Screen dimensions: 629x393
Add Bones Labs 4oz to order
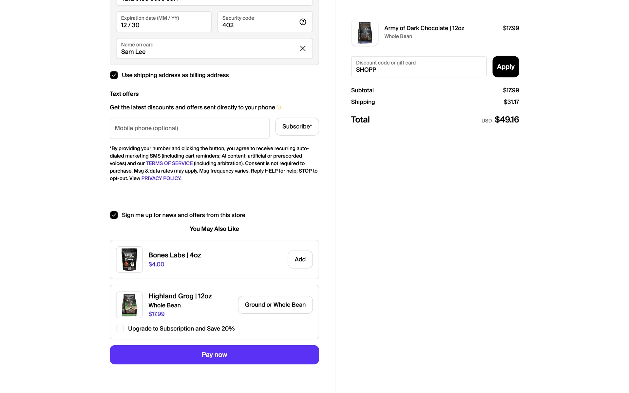pyautogui.click(x=300, y=259)
